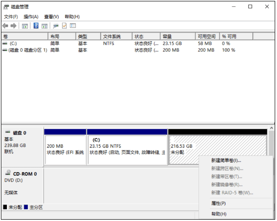
Task: Click the settings list toolbar icon
Action: pyautogui.click(x=73, y=26)
